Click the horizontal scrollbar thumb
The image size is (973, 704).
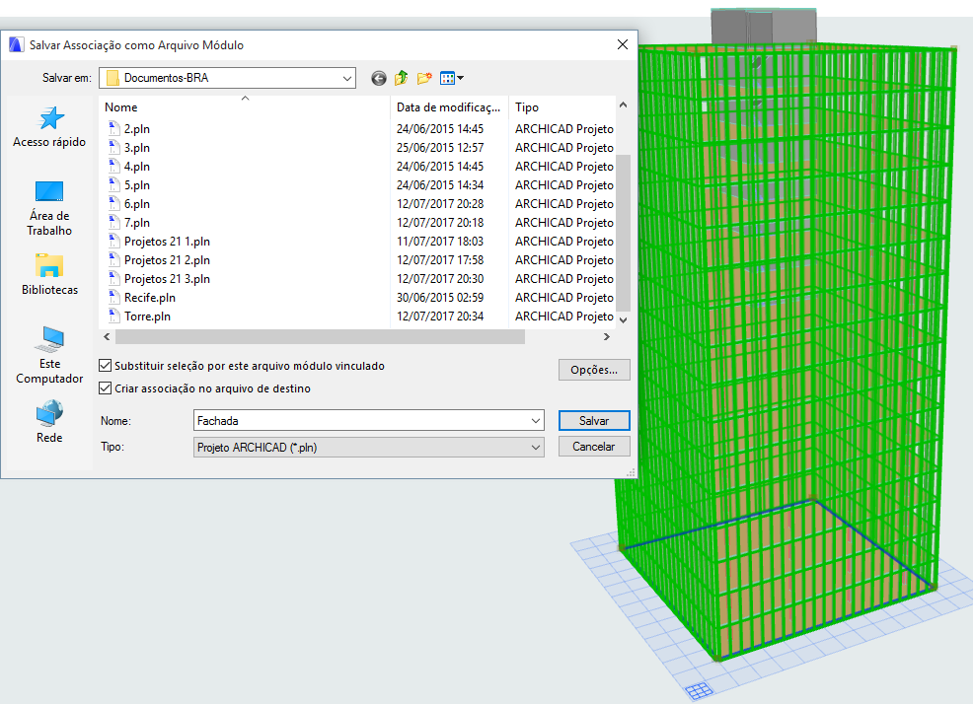point(320,337)
